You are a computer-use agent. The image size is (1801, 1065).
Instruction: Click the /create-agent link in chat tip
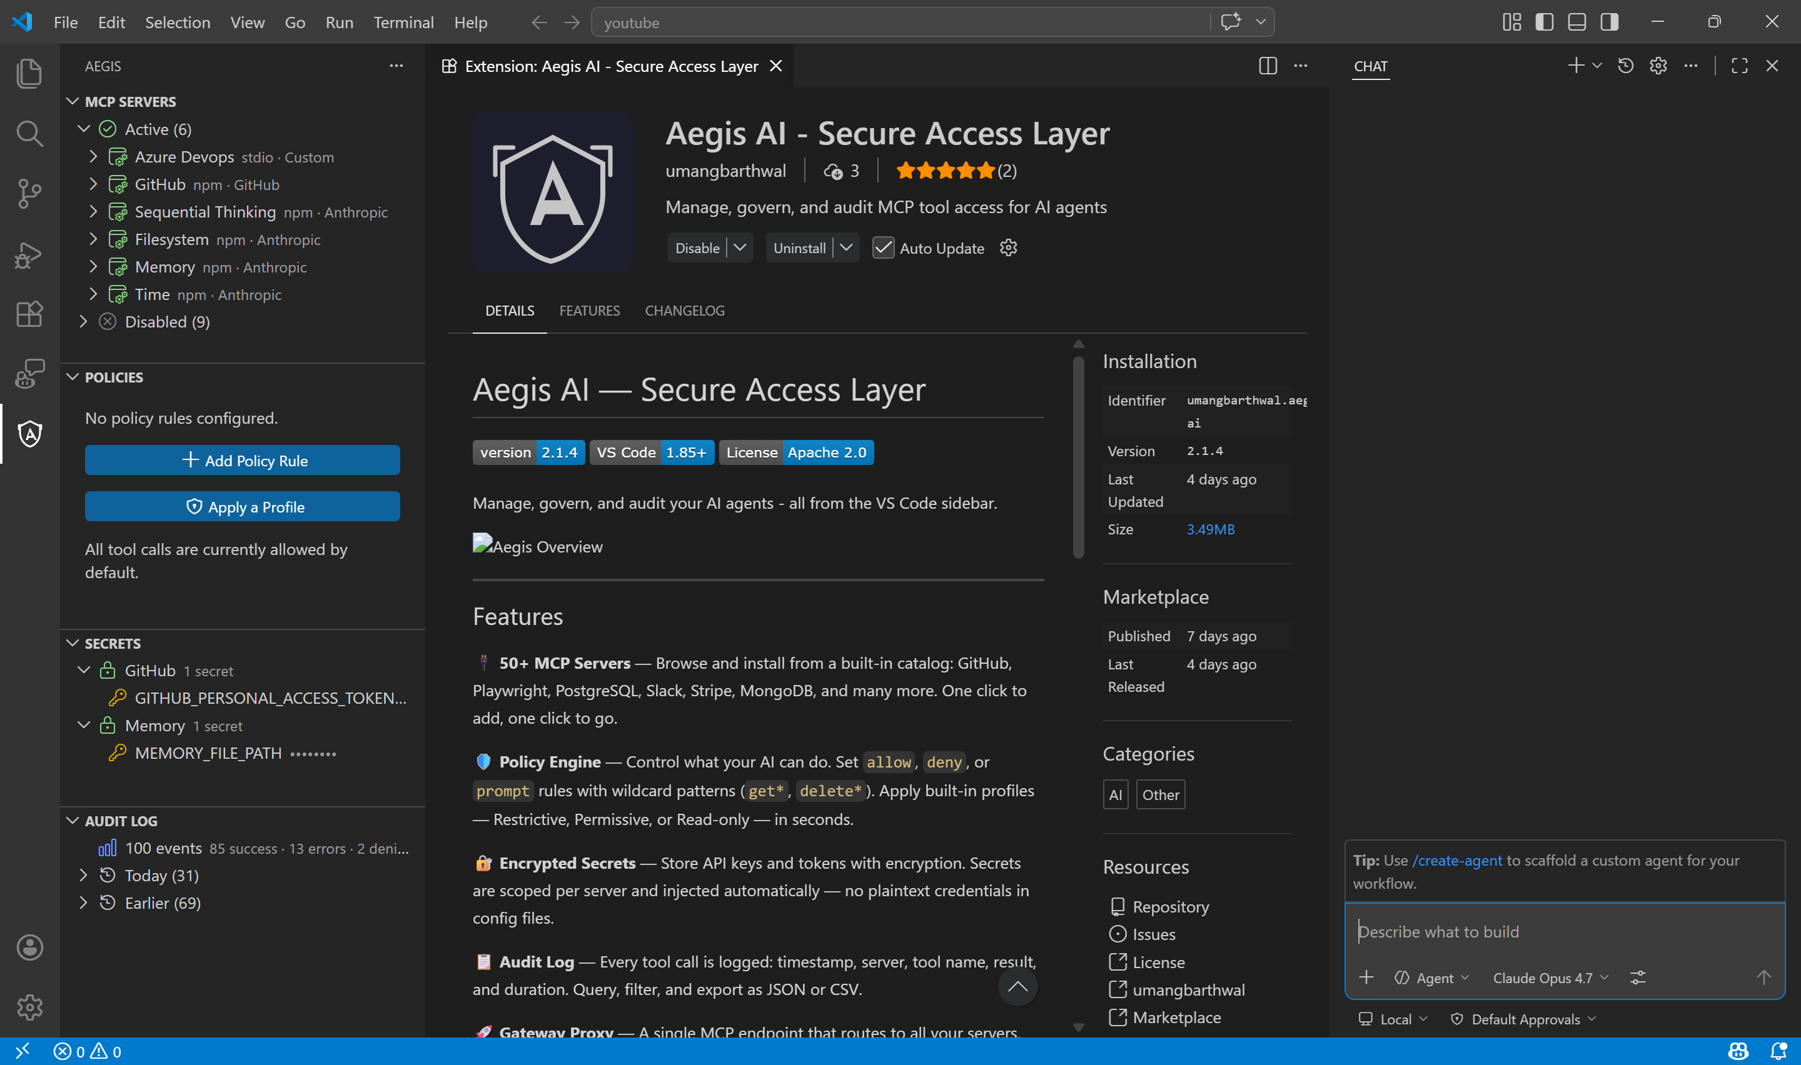[1457, 861]
